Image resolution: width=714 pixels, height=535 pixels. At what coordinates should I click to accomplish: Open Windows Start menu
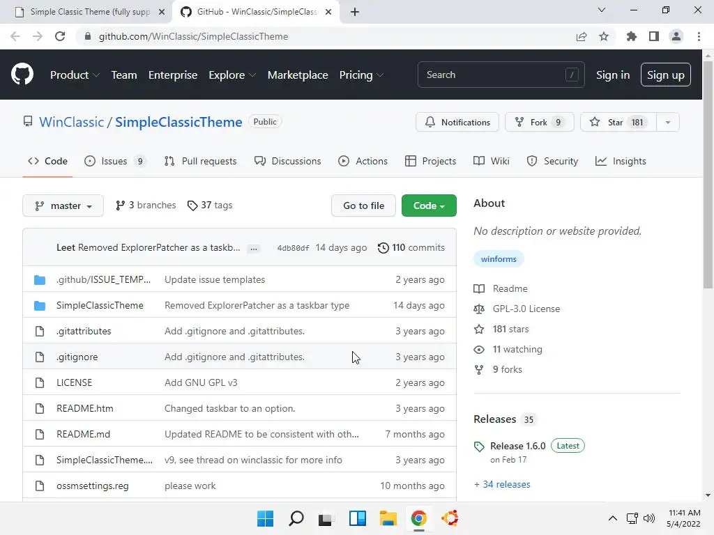click(x=265, y=518)
